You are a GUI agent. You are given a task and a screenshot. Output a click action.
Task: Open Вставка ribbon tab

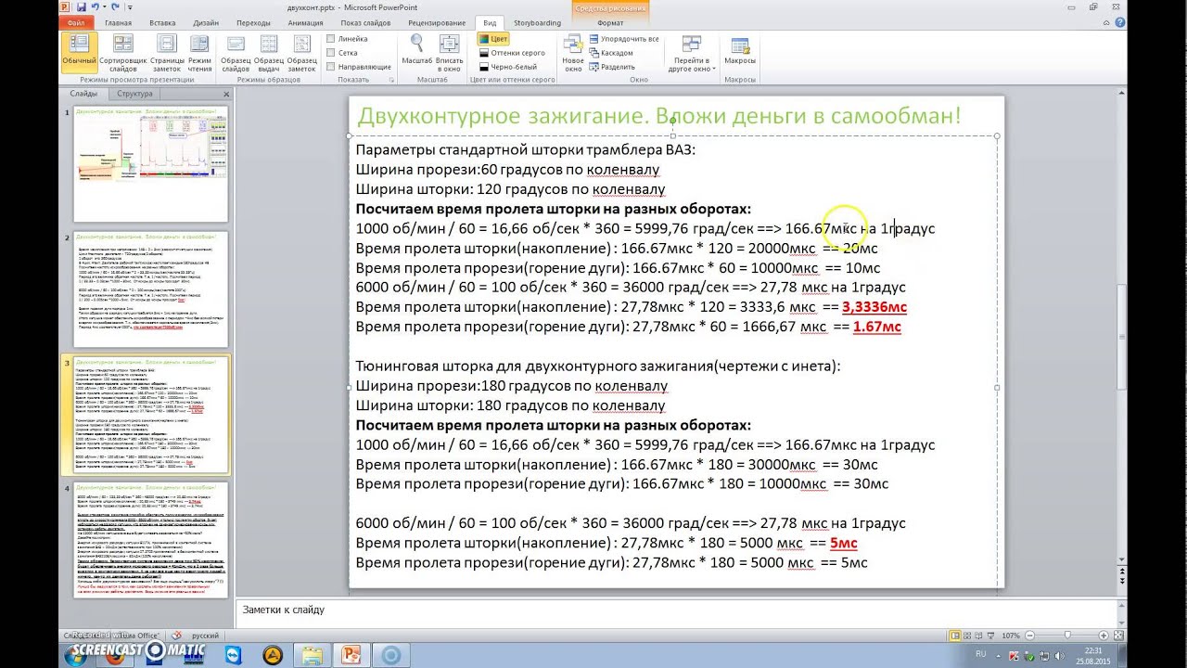pyautogui.click(x=162, y=22)
